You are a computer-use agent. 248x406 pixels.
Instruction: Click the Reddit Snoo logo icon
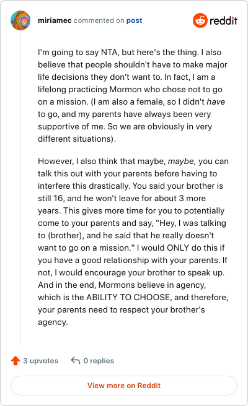point(200,20)
